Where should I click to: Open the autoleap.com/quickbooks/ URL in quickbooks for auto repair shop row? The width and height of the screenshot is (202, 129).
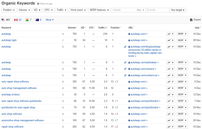[145, 107]
